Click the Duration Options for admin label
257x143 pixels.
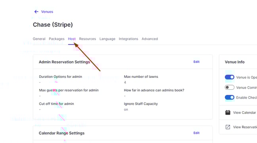pyautogui.click(x=60, y=77)
